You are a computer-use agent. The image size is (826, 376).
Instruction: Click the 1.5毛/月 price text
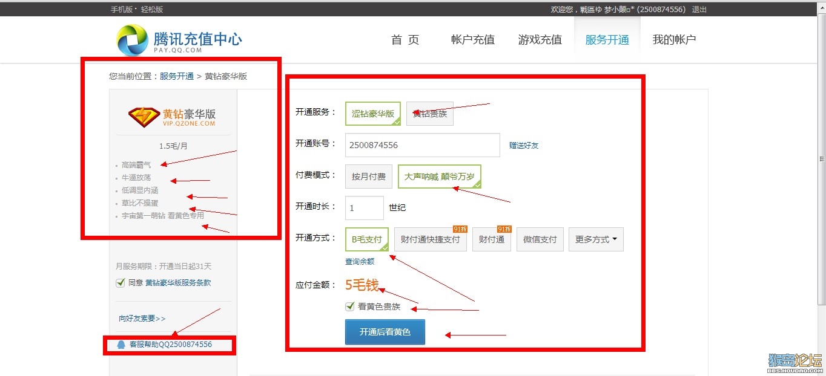tap(174, 146)
